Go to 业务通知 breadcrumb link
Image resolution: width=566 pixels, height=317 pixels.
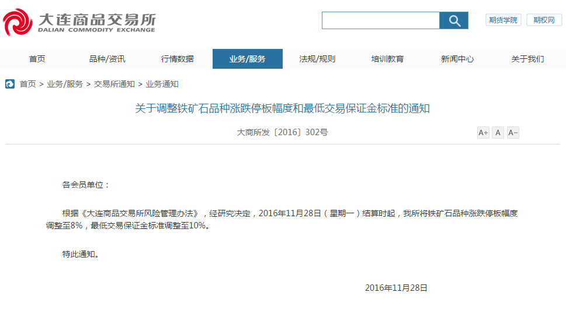click(162, 84)
